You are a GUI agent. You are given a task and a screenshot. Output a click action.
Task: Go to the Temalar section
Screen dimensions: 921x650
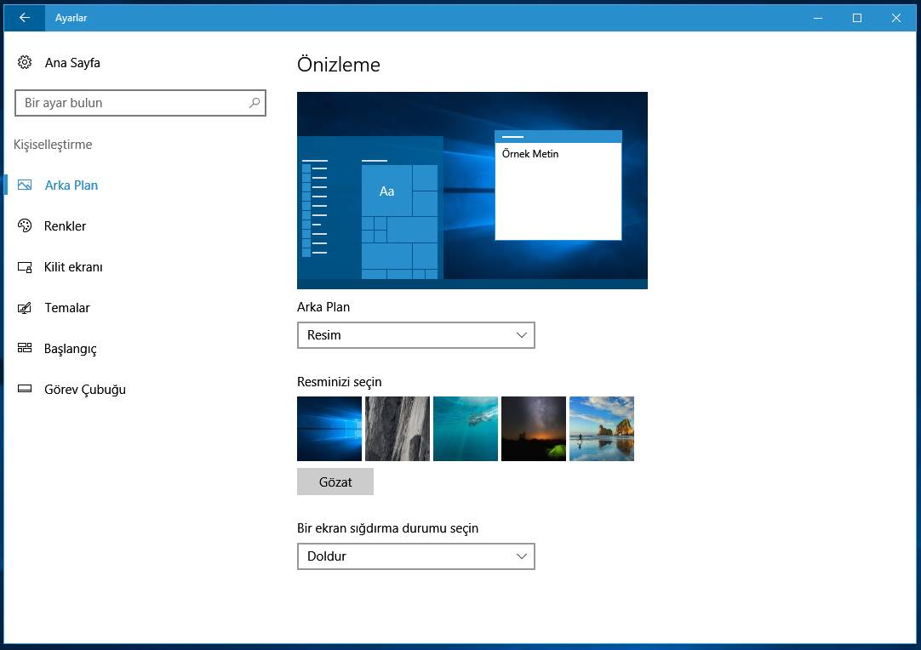click(67, 308)
